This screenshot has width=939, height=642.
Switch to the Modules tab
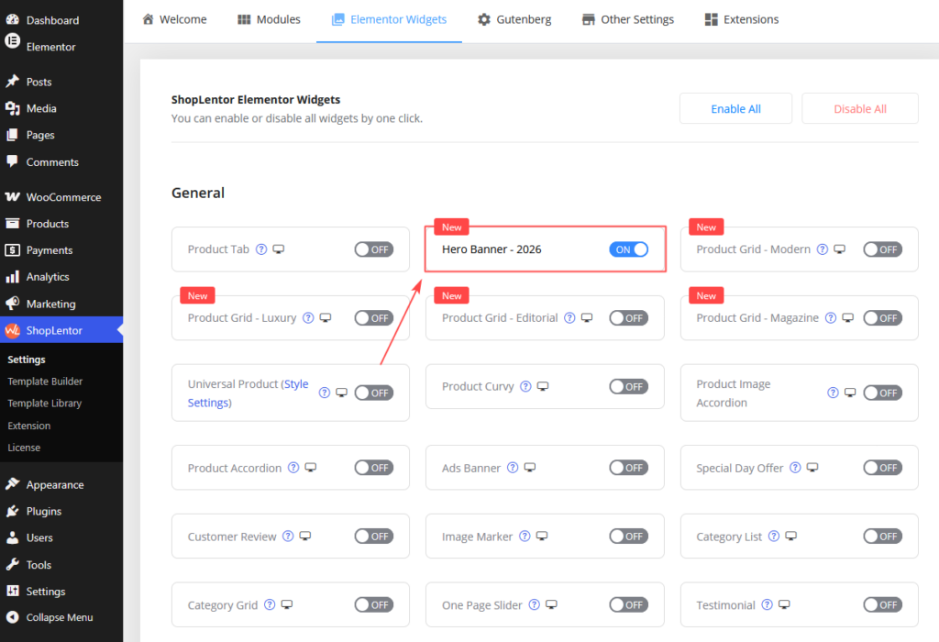pos(269,19)
